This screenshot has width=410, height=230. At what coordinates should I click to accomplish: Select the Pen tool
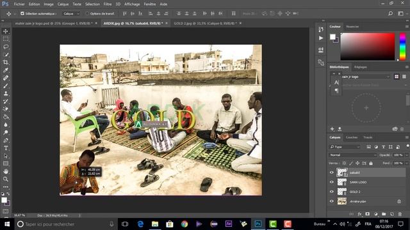click(x=6, y=141)
